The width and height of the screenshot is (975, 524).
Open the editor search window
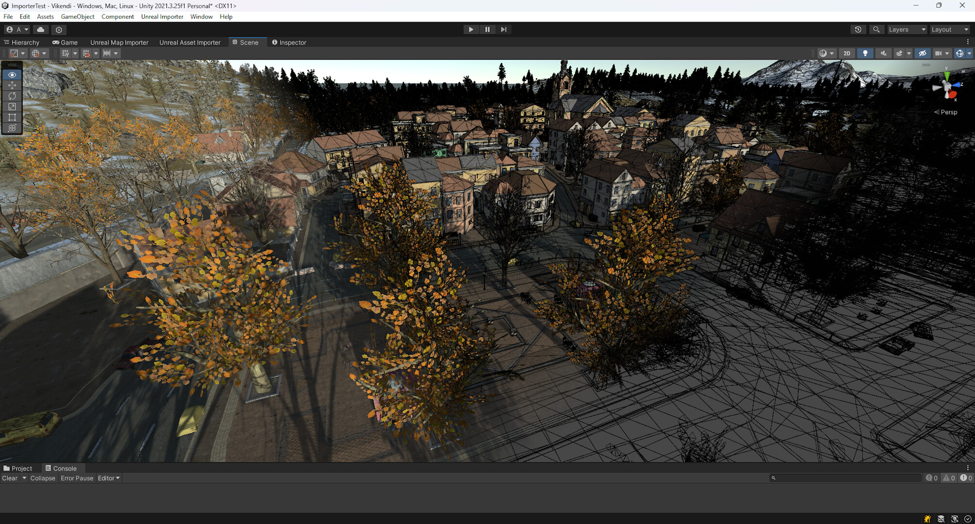coord(876,29)
